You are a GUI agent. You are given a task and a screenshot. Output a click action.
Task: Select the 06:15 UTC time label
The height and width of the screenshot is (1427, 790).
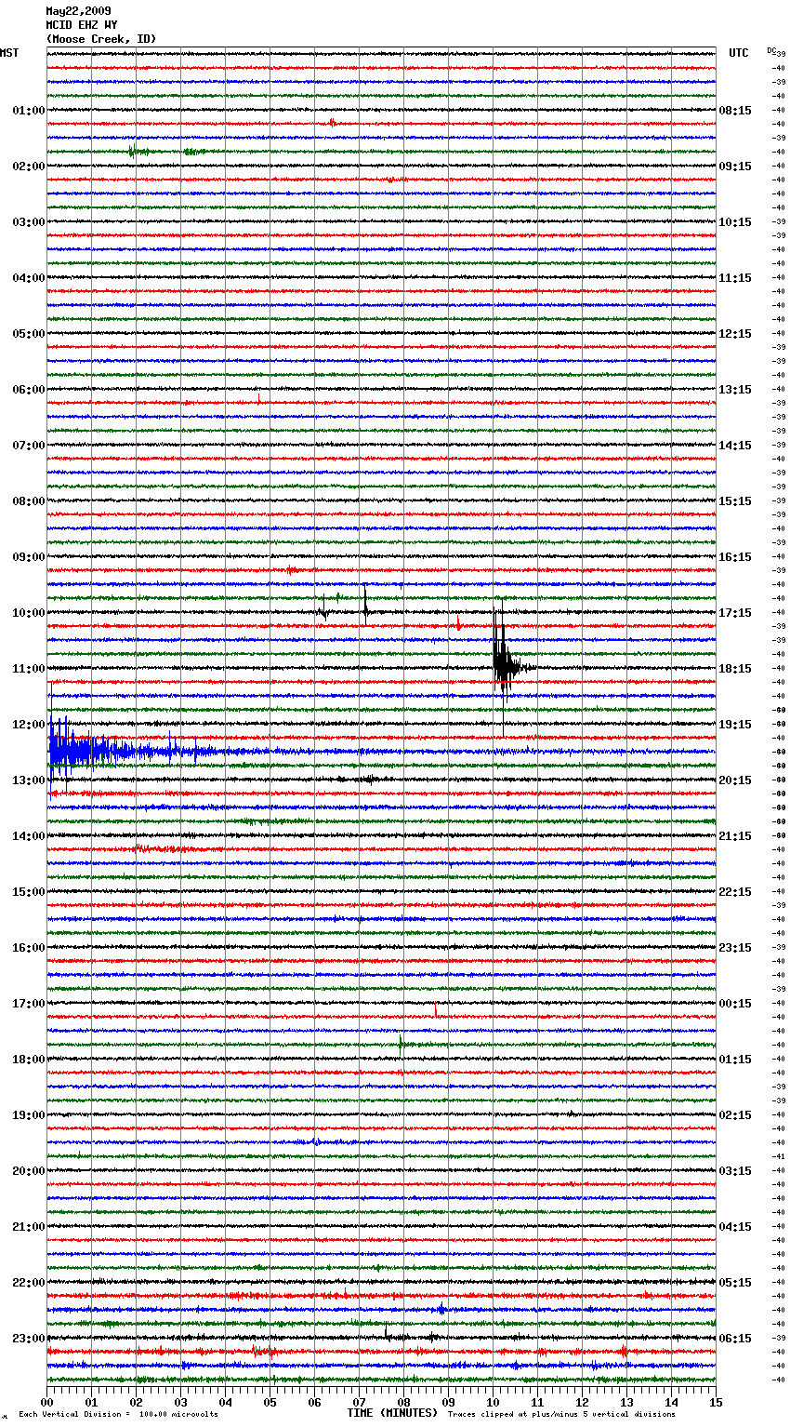coord(735,1339)
